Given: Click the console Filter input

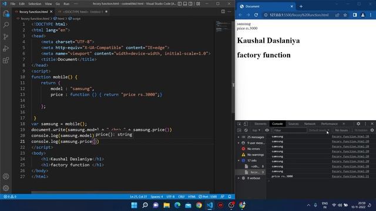Looking at the screenshot, I should coord(290,130).
